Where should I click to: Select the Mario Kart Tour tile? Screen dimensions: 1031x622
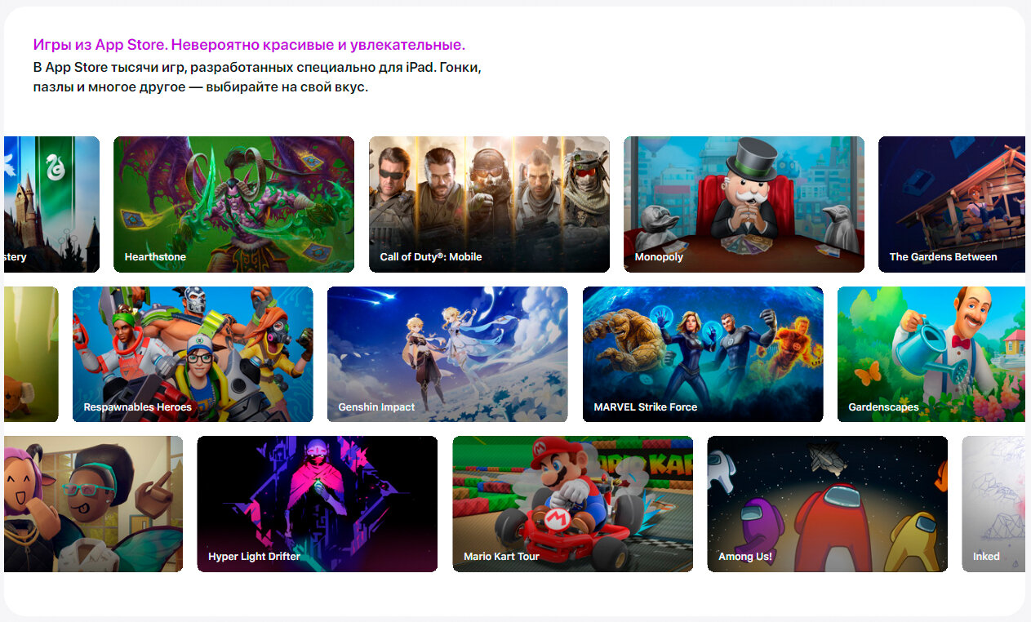(572, 504)
